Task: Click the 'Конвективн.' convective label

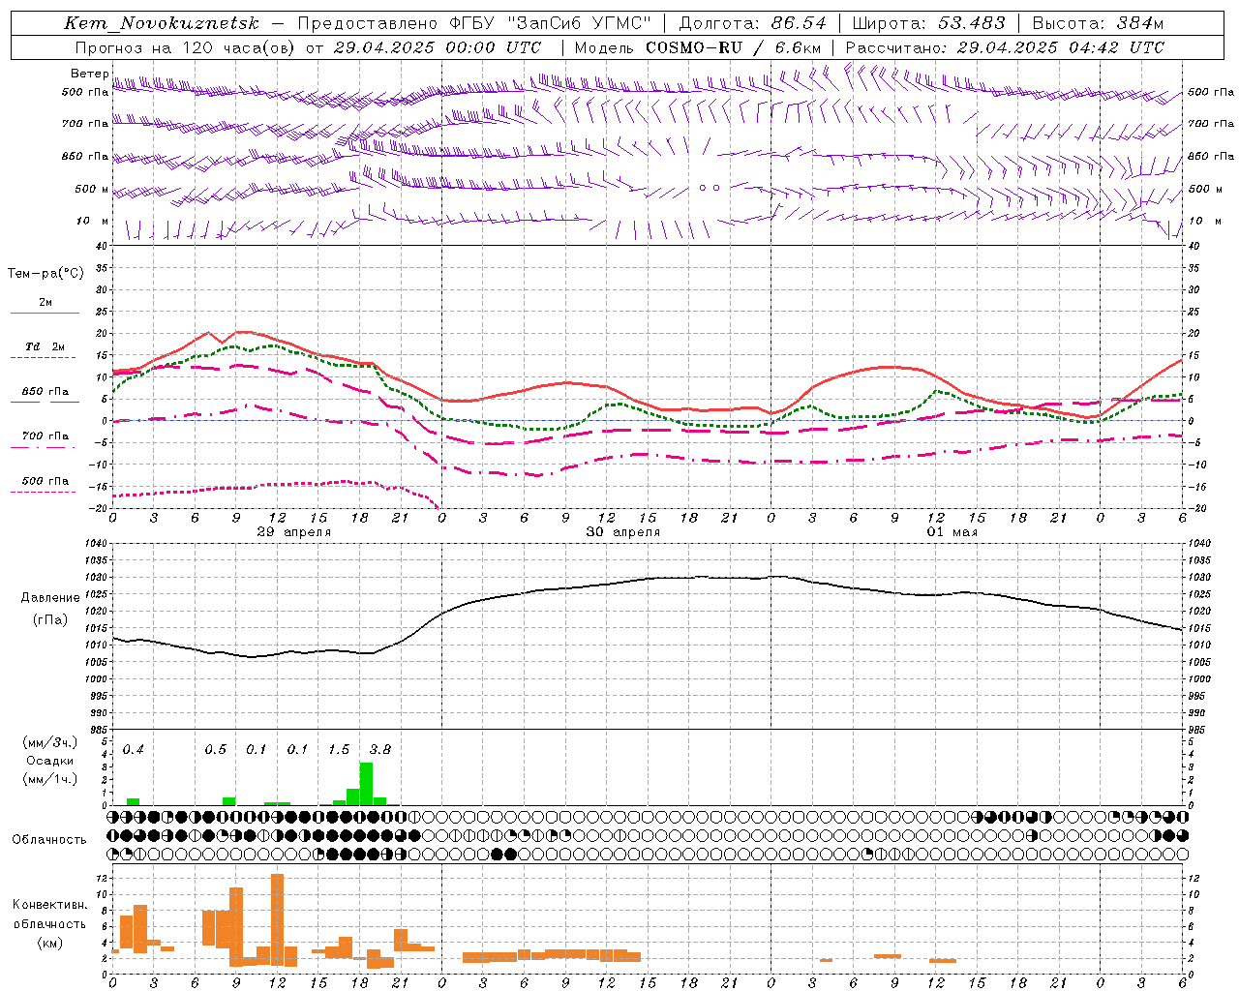Action: pyautogui.click(x=49, y=905)
